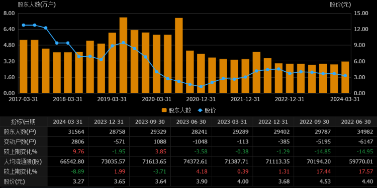Screen dimensions: 377x188
Task: Click the first blue price point at 2017-03-31
Action: pyautogui.click(x=23, y=25)
